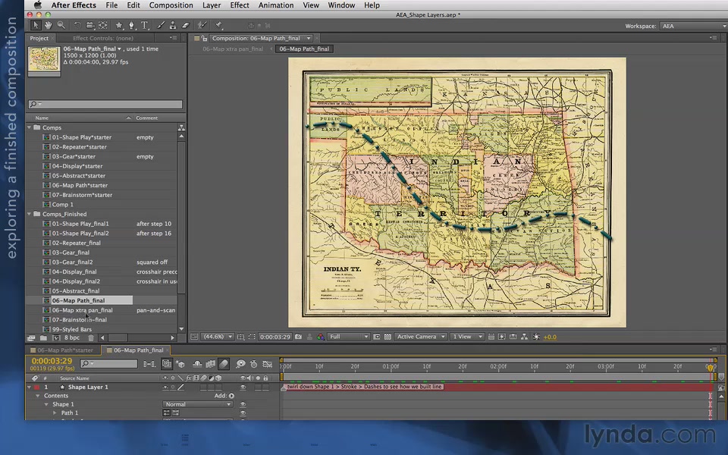
Task: Toggle the Transparency Grid in viewer
Action: point(388,337)
